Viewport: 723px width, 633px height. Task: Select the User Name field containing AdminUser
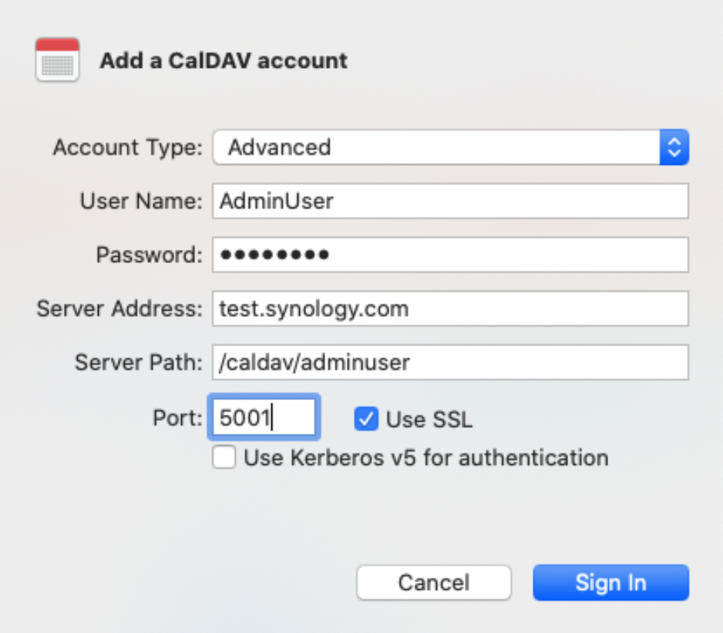click(x=450, y=200)
